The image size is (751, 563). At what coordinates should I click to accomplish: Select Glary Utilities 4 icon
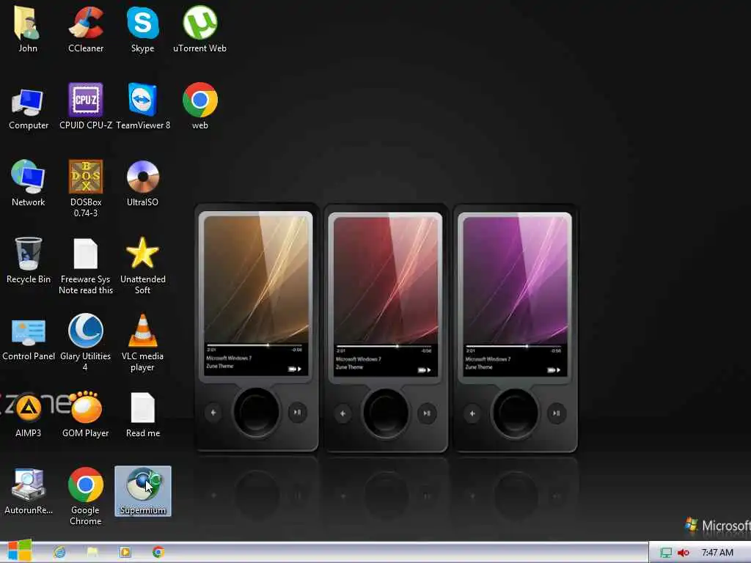86,343
